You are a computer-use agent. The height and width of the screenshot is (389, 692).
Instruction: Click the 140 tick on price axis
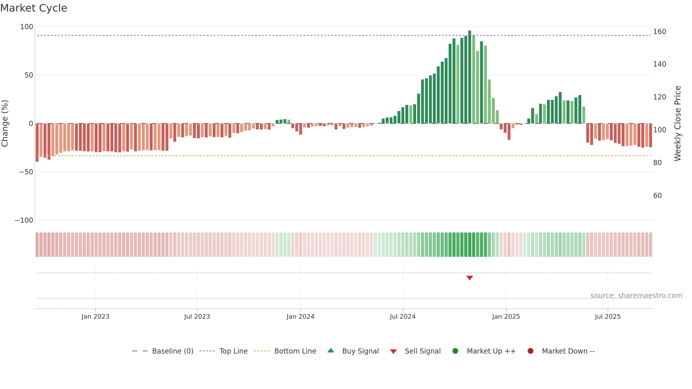pyautogui.click(x=660, y=64)
